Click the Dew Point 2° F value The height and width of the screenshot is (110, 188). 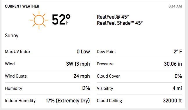coord(178,52)
